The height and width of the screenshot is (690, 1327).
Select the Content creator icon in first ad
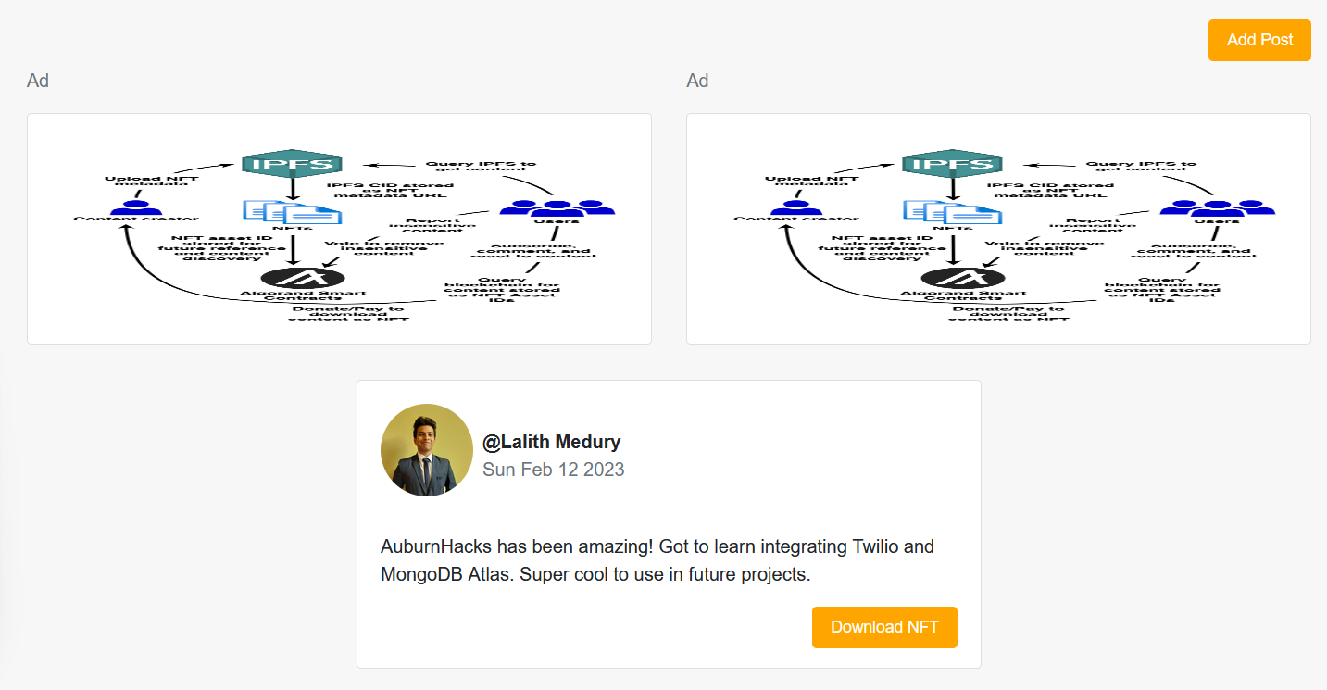click(x=135, y=206)
